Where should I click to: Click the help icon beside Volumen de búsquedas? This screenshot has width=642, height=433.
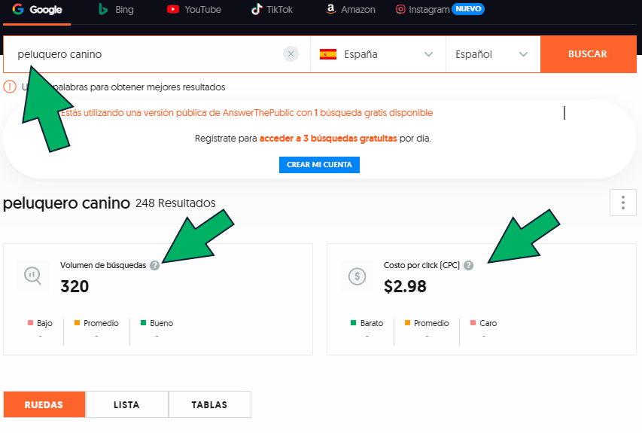pyautogui.click(x=154, y=265)
